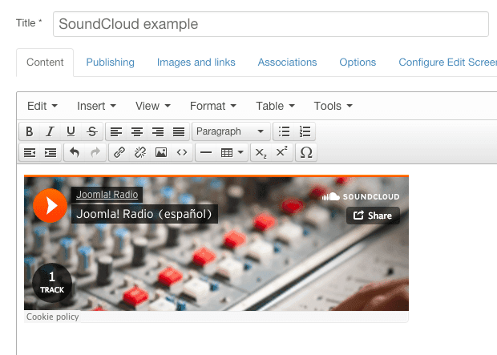Remove link with unlink icon
This screenshot has width=497, height=355.
(x=140, y=152)
